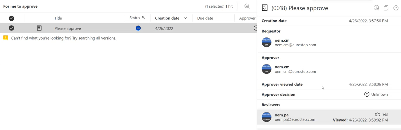The width and height of the screenshot is (401, 130).
Task: Sort by the Due date column header
Action: pyautogui.click(x=205, y=18)
